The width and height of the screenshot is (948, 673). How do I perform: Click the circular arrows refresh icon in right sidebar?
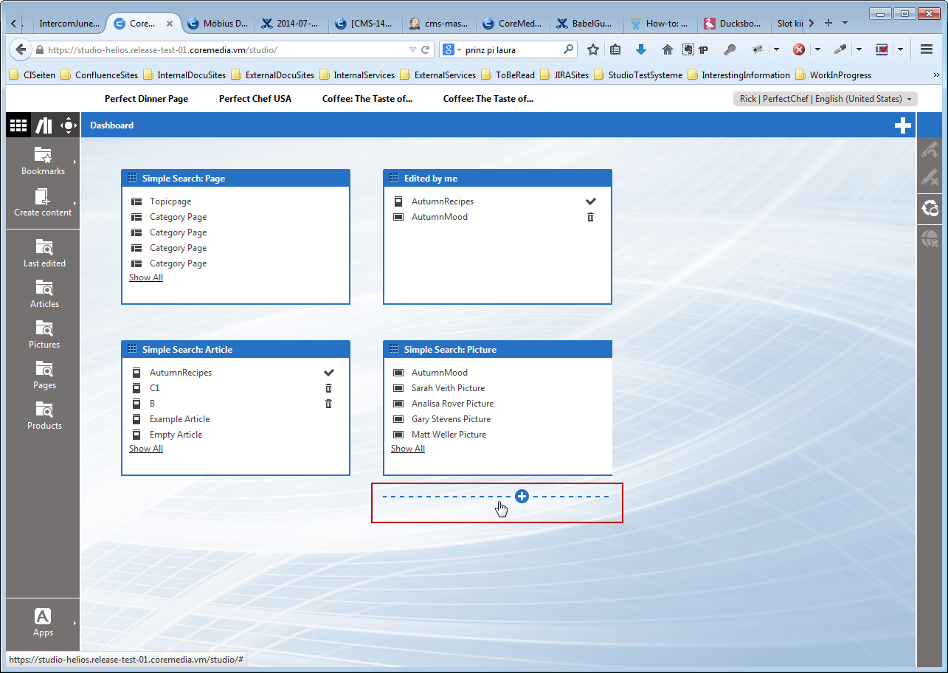[930, 210]
